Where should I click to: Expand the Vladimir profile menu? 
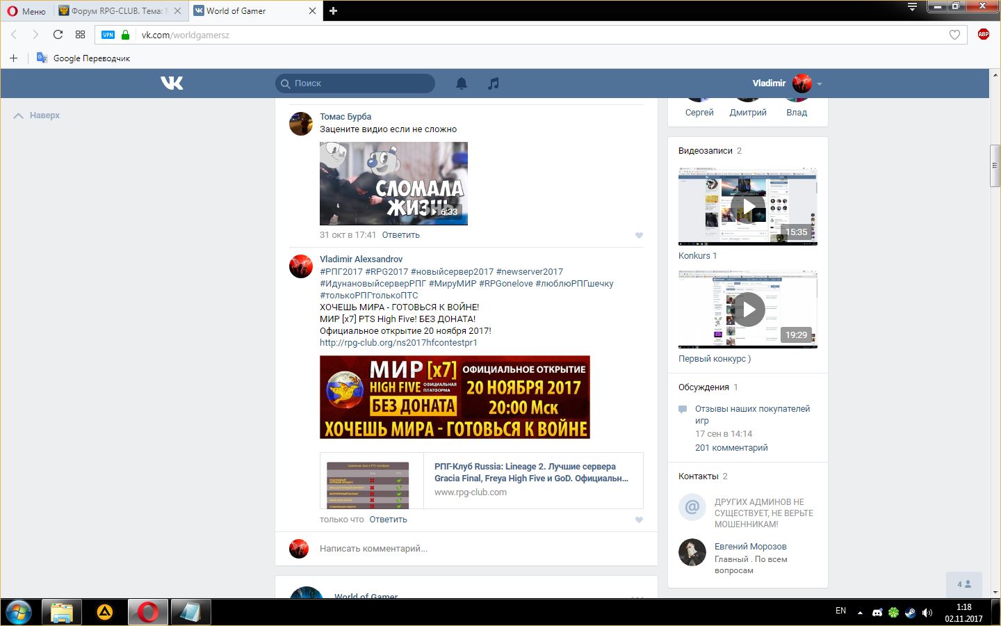point(788,83)
